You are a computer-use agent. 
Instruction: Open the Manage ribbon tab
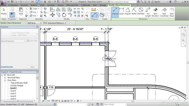coord(103,5)
